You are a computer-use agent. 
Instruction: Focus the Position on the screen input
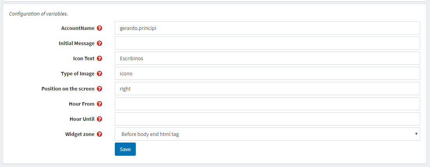coord(267,89)
